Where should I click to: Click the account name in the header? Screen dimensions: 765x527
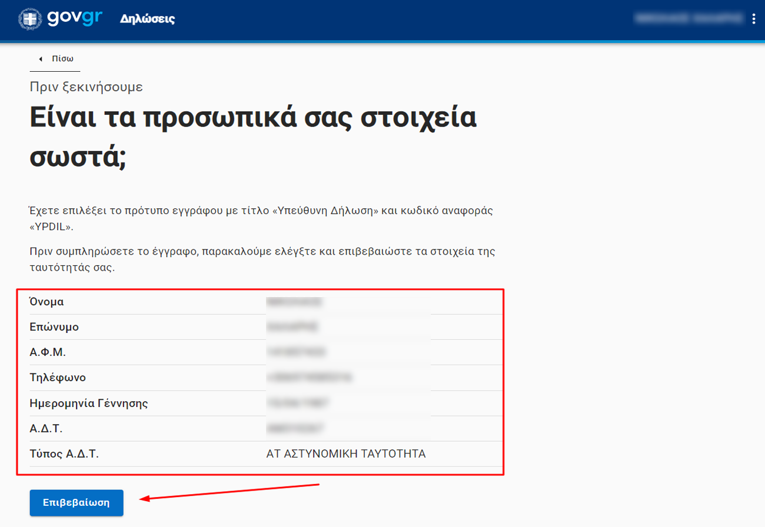688,19
